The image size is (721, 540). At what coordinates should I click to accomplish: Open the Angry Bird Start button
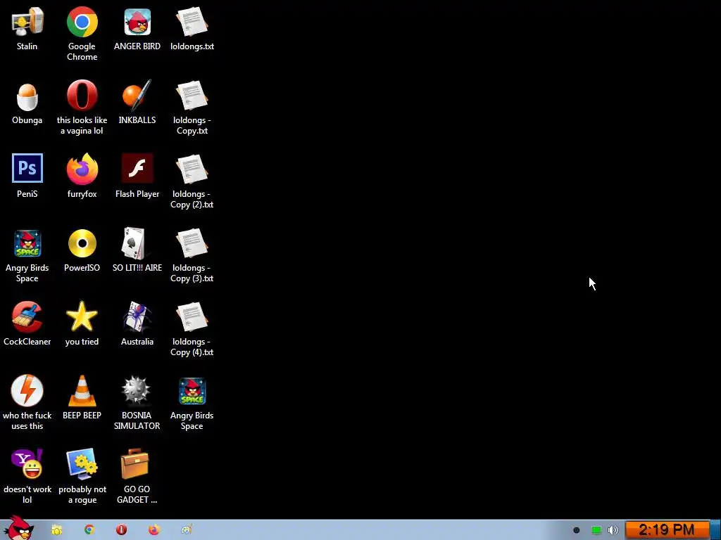(18, 528)
